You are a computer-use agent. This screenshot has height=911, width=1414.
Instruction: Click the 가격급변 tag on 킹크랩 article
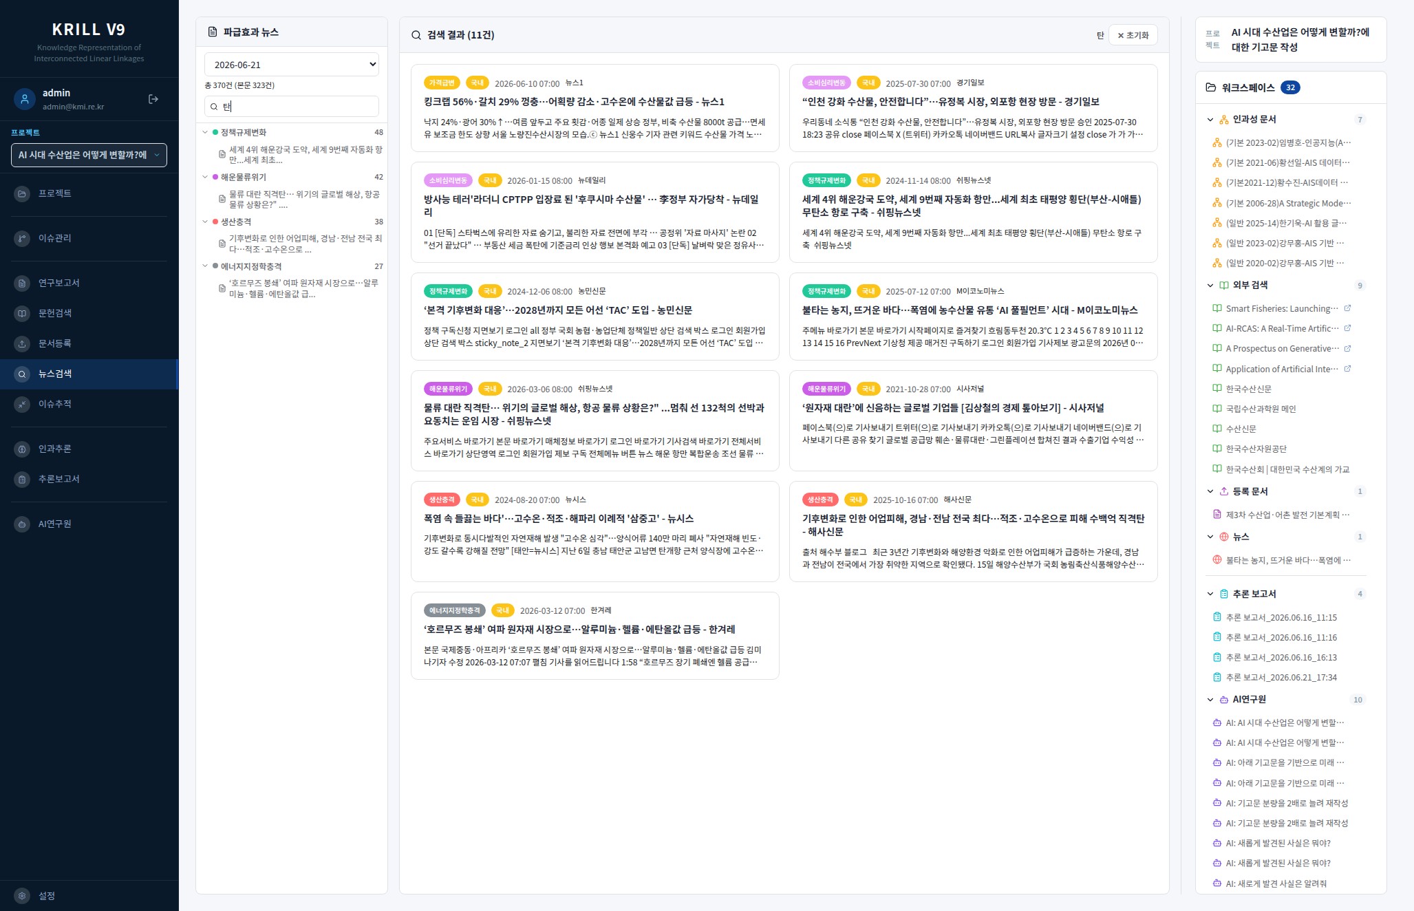[442, 83]
